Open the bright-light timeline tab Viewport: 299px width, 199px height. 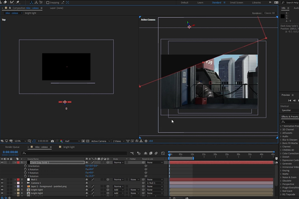click(x=69, y=147)
